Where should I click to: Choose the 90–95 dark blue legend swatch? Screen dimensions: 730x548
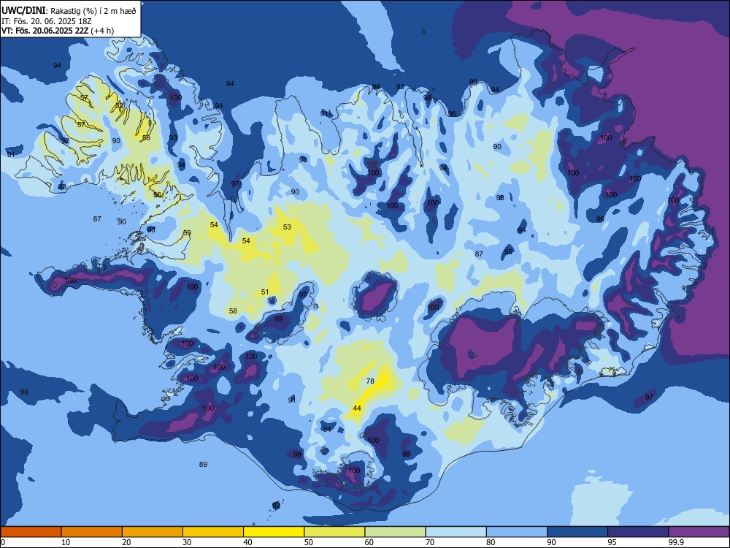pyautogui.click(x=577, y=532)
